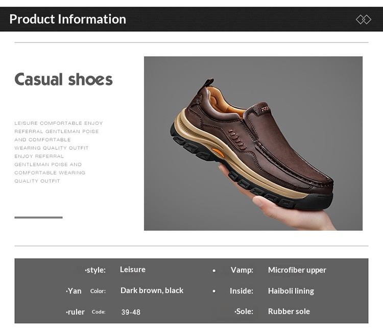Select the Rubber sole value
The width and height of the screenshot is (383, 334).
[x=289, y=311]
